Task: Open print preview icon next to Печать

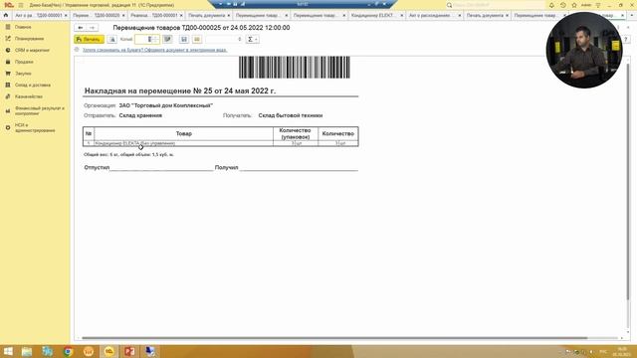Action: click(x=112, y=40)
